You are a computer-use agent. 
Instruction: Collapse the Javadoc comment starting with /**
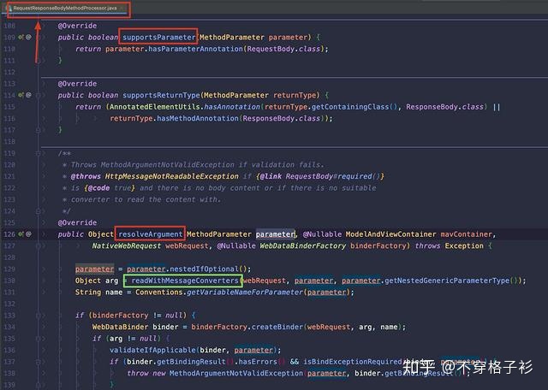point(39,153)
